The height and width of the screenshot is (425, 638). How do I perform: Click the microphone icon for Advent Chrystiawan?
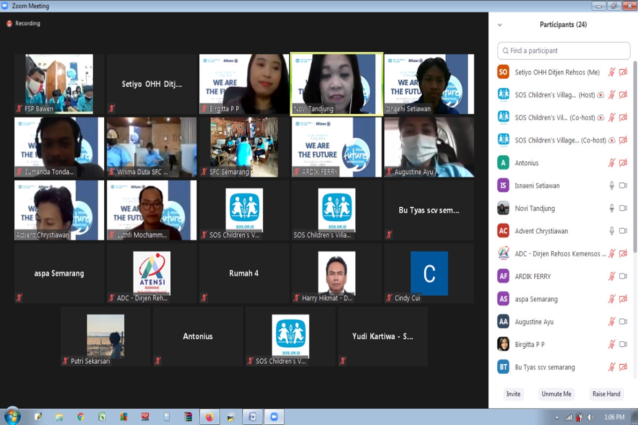coord(612,231)
